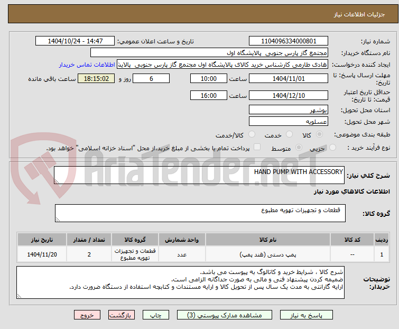This screenshot has height=329, width=399.
Task: Click the validity time field 16:00
Action: click(209, 95)
